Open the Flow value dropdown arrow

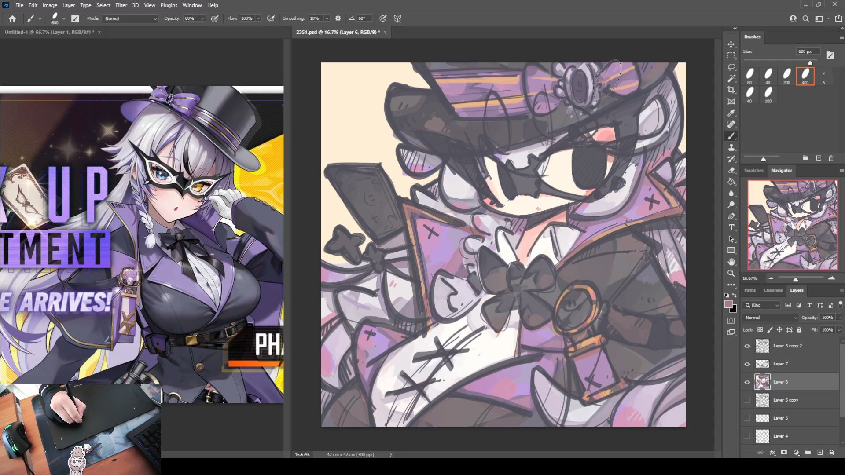point(258,18)
